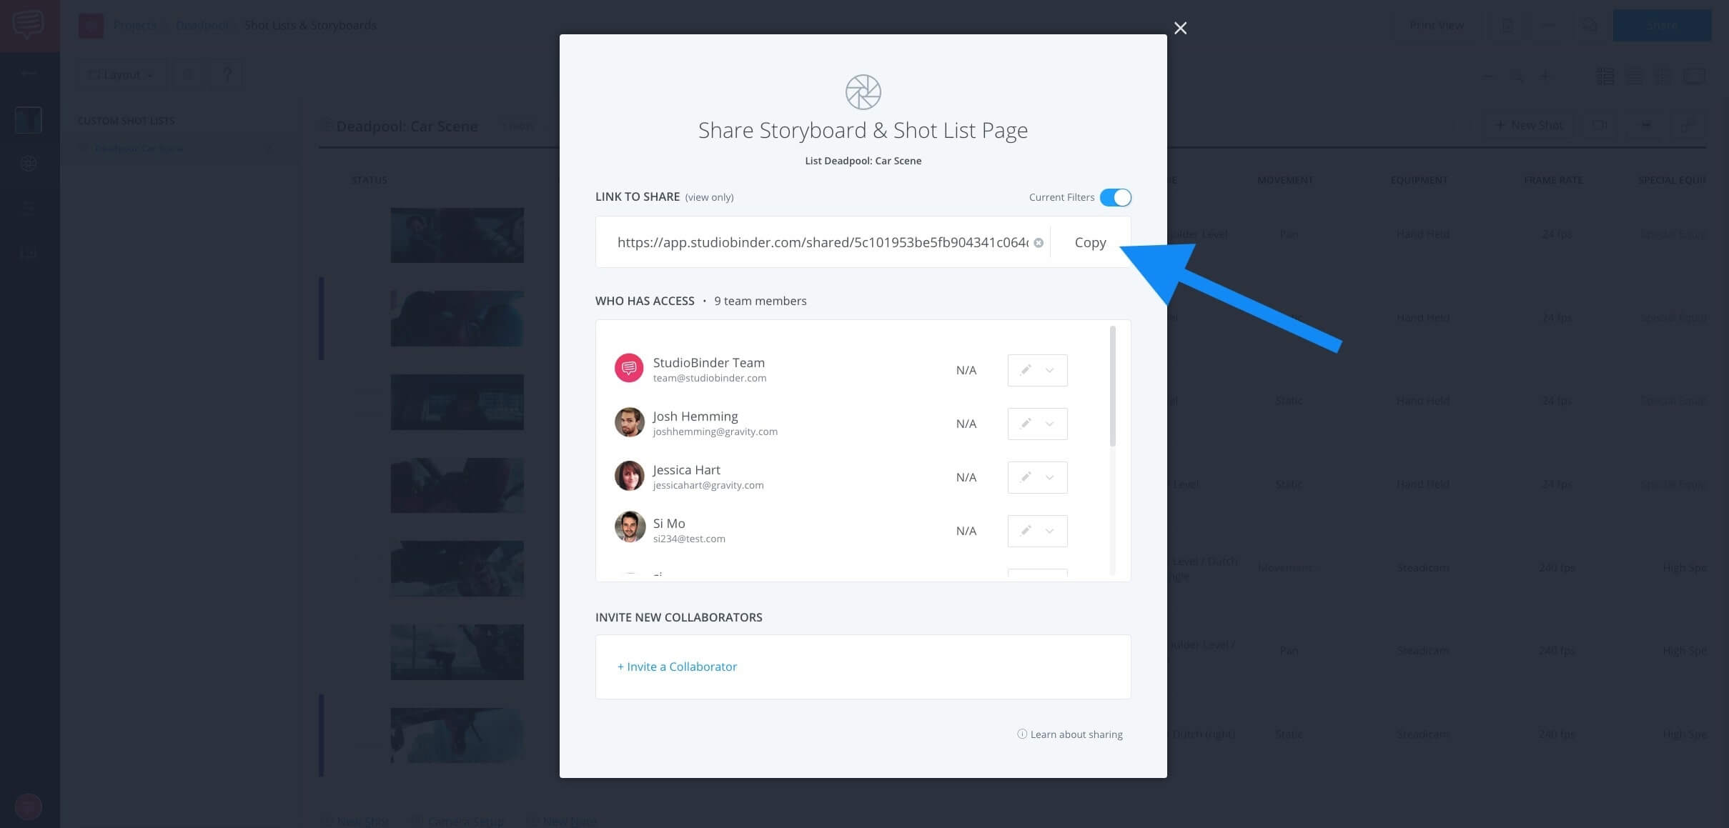Click the help question mark icon

(x=227, y=75)
